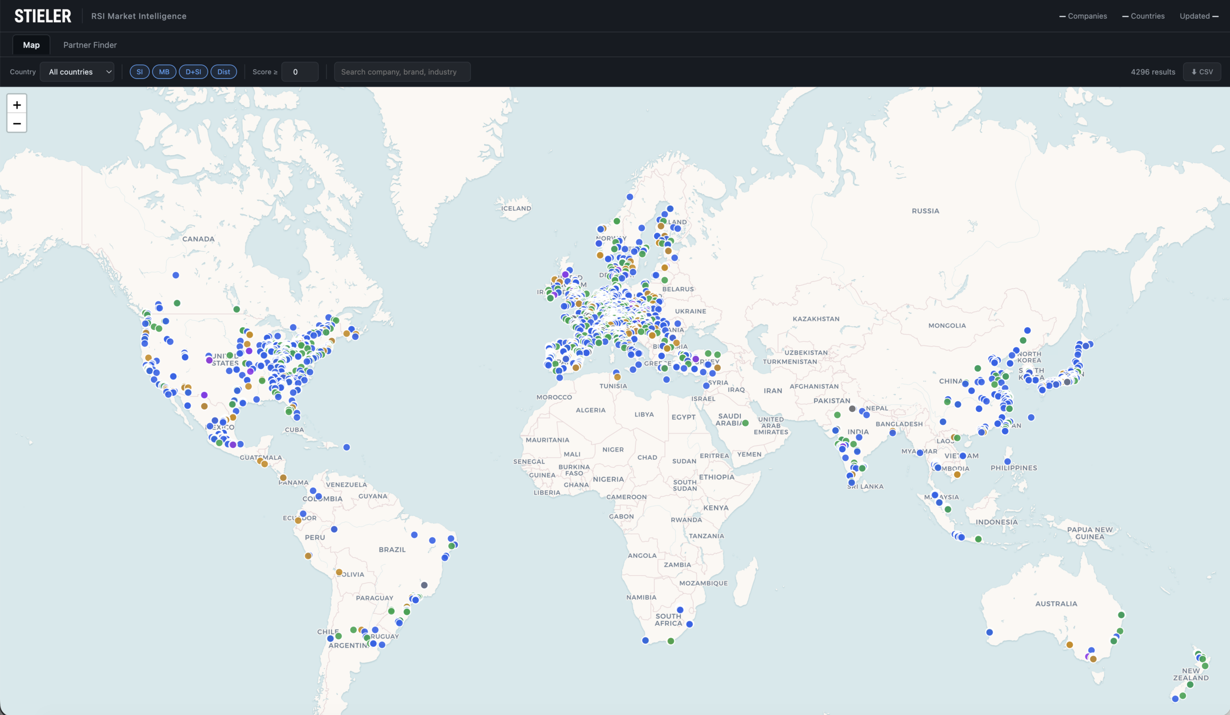The image size is (1230, 715).
Task: Focus the Score minimum input field
Action: (300, 72)
